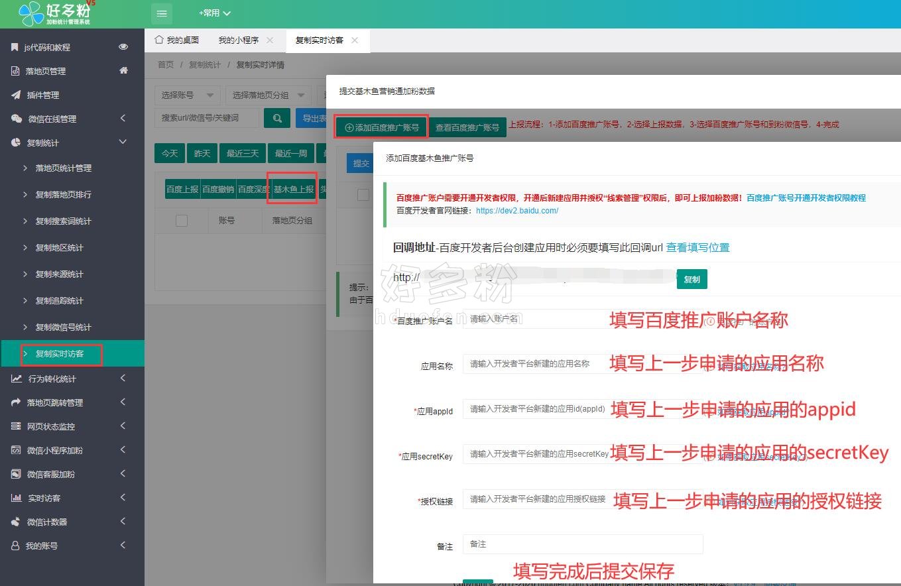Click 百度撤销 toolbar button
Image resolution: width=901 pixels, height=586 pixels.
[x=218, y=189]
